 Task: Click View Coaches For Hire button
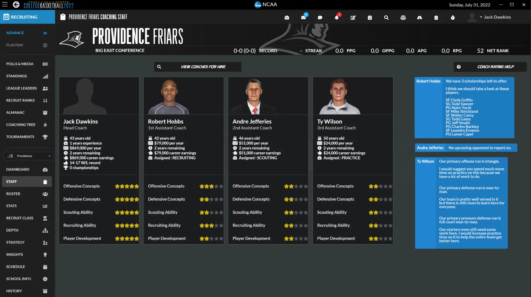tap(198, 67)
